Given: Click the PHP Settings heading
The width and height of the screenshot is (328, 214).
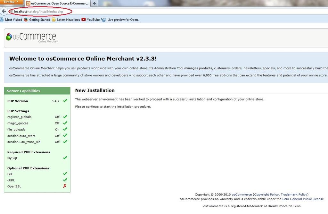Looking at the screenshot, I should click(18, 111).
